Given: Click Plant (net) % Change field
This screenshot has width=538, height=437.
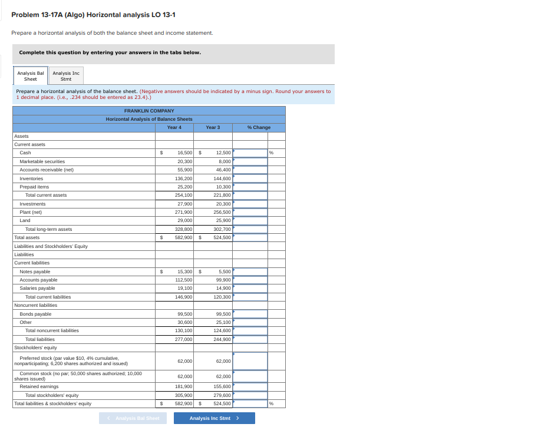Looking at the screenshot, I should tap(250, 213).
